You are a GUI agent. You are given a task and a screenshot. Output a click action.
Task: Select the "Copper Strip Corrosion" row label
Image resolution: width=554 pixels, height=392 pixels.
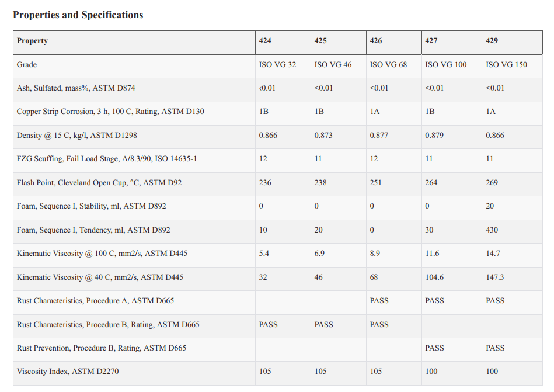110,112
